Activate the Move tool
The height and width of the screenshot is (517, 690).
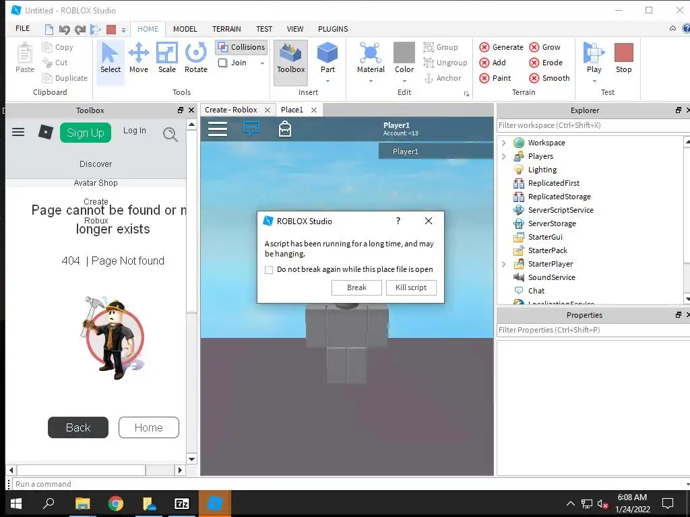tap(139, 58)
